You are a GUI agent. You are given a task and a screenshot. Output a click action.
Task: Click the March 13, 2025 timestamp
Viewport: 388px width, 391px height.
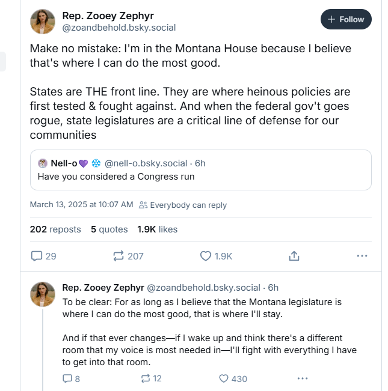point(81,205)
